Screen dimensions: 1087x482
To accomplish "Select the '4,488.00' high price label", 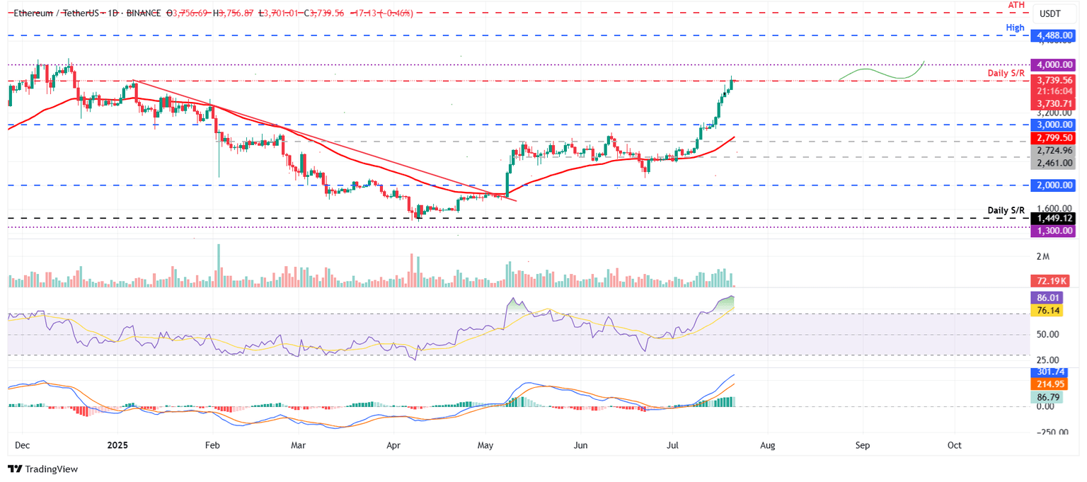I will (1054, 35).
